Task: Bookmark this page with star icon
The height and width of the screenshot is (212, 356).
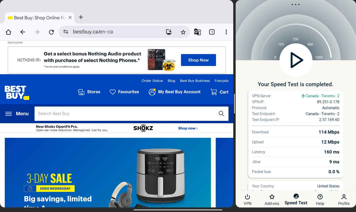Action: [x=183, y=32]
